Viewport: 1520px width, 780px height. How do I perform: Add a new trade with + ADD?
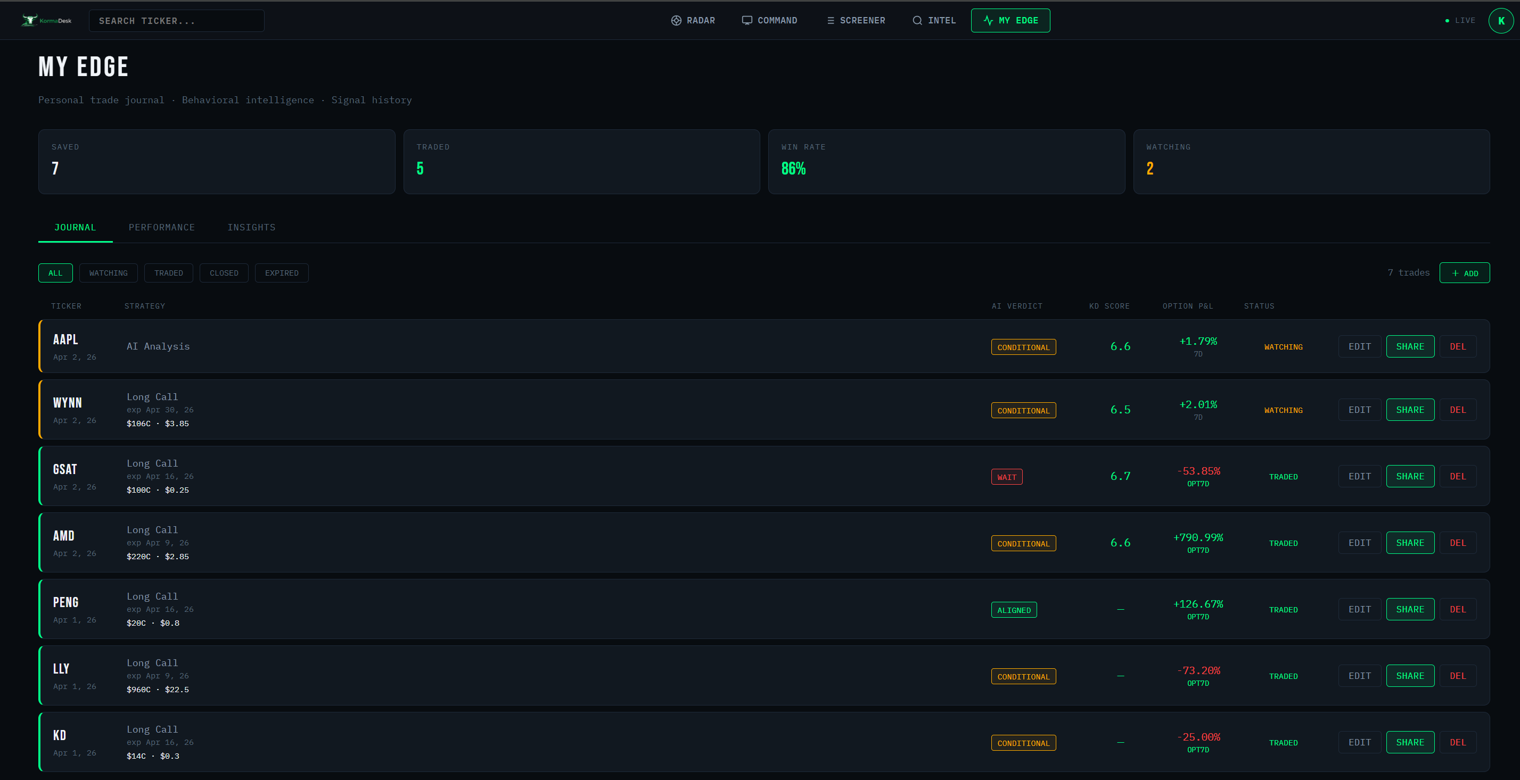[1464, 273]
